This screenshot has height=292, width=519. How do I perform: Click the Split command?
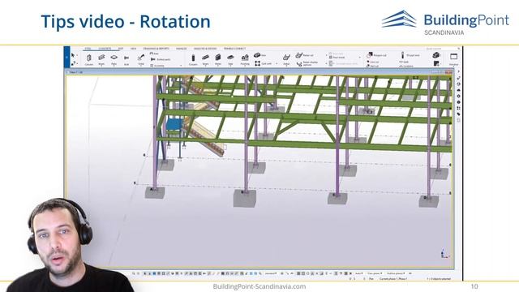(405, 62)
